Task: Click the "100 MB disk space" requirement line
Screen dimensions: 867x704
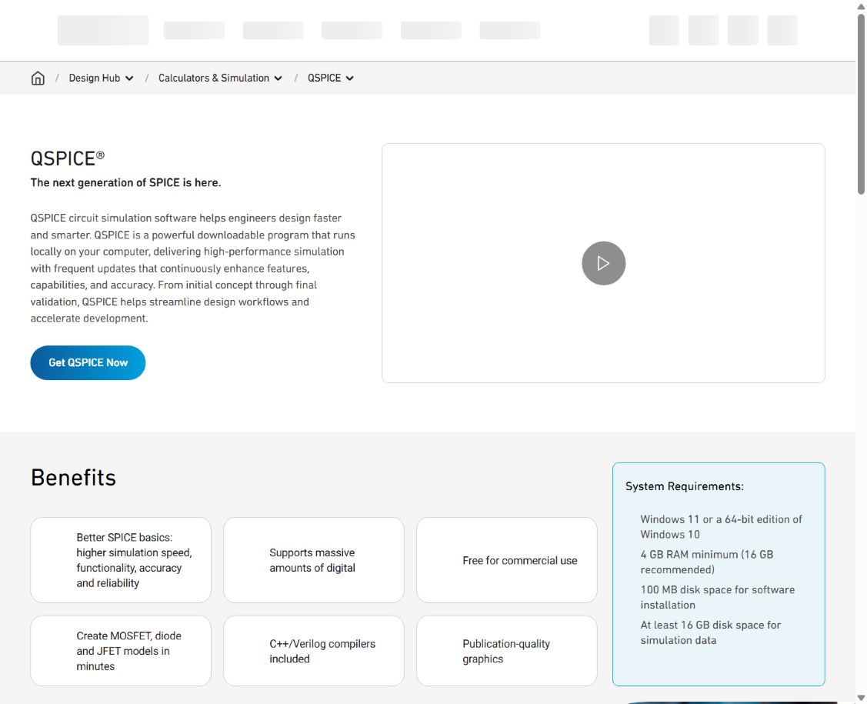Action: coord(718,597)
